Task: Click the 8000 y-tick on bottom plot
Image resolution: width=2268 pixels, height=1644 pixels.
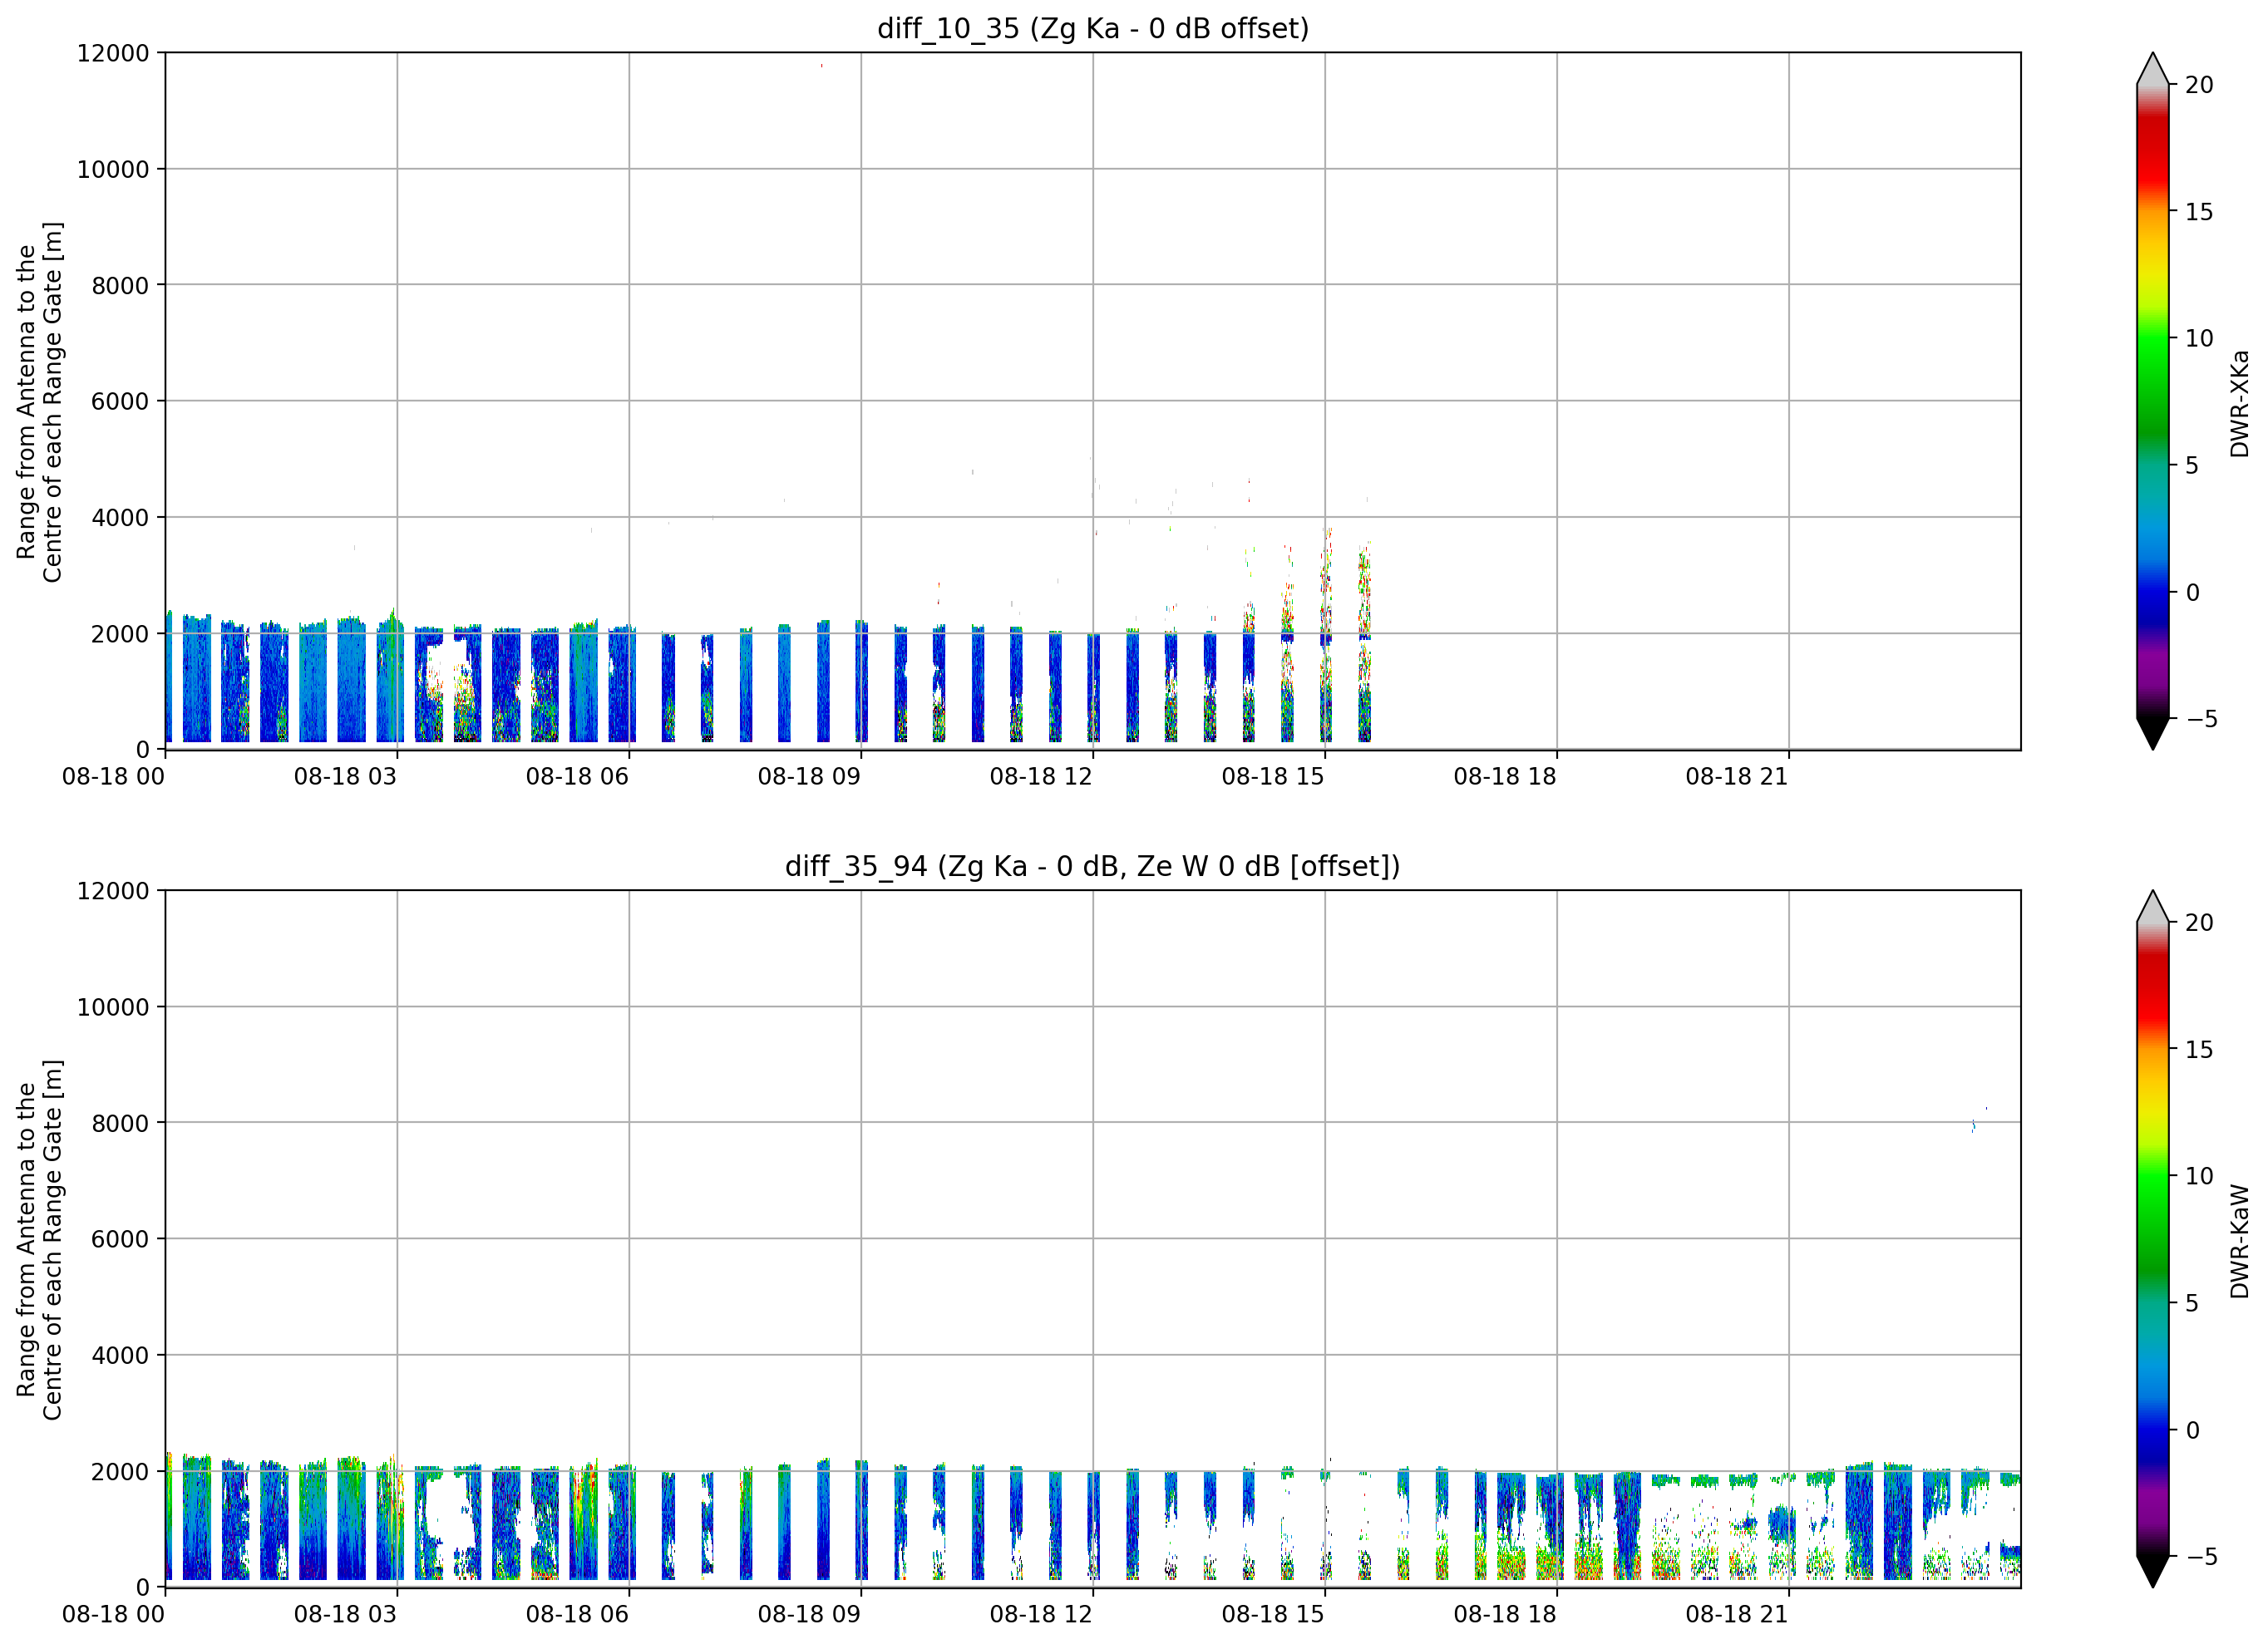Action: [120, 1123]
